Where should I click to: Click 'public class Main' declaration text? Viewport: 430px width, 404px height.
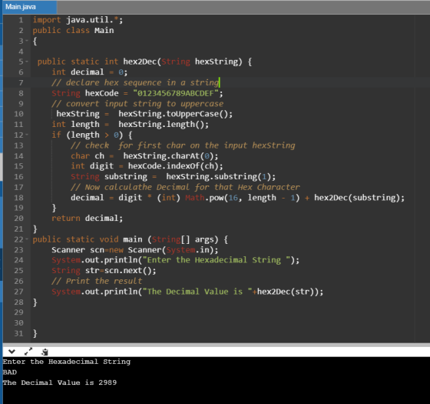click(x=73, y=30)
